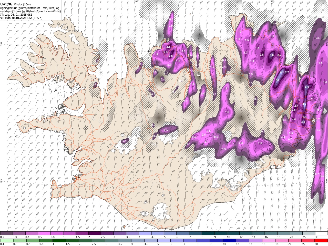Image resolution: width=328 pixels, height=246 pixels.
Task: Click the darkest green swatch labeled 1 in rain row
Action: pos(59,240)
